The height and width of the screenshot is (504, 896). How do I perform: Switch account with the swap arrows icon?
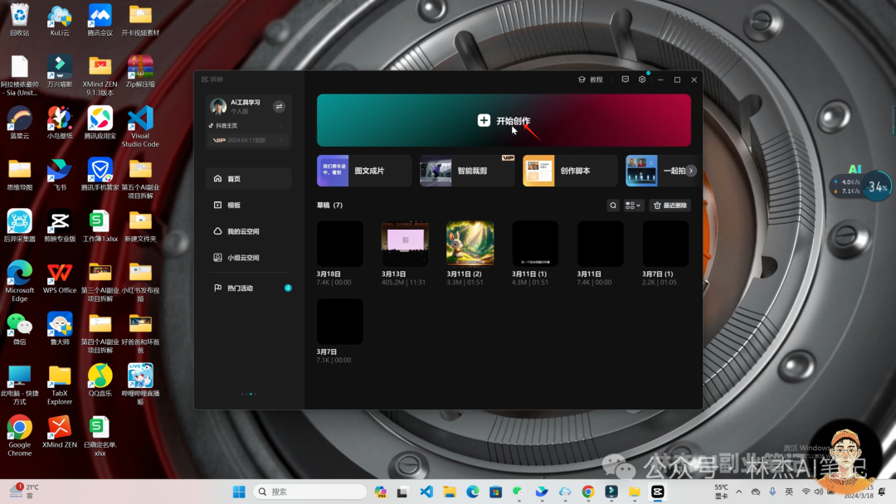coord(279,107)
